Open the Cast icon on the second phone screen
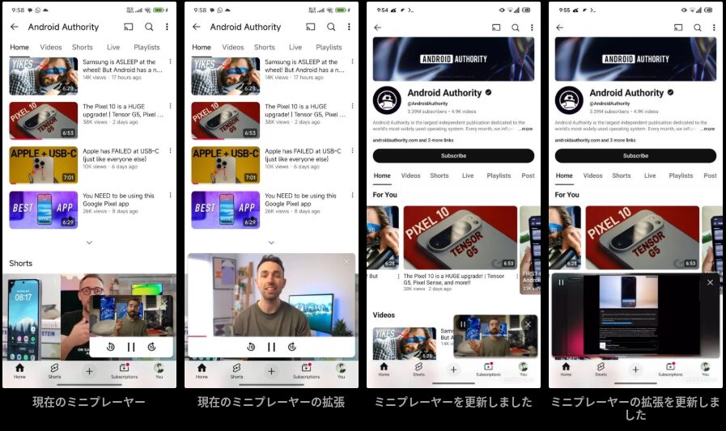 (310, 27)
